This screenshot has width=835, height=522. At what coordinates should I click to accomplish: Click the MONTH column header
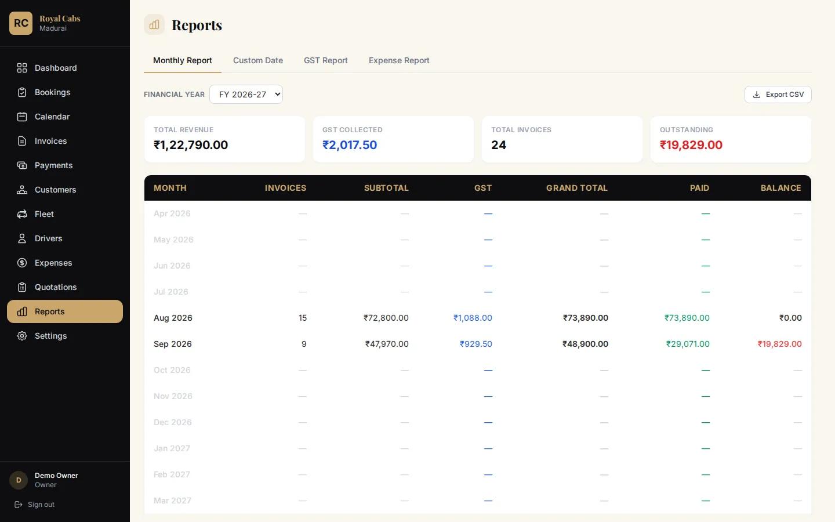[170, 188]
